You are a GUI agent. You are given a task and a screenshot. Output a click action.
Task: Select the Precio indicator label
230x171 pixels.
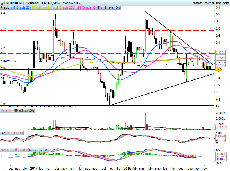(x=5, y=7)
